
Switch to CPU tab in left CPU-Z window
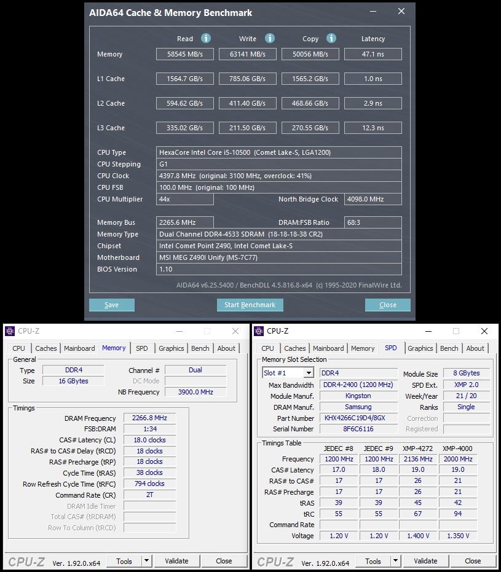[x=18, y=348]
